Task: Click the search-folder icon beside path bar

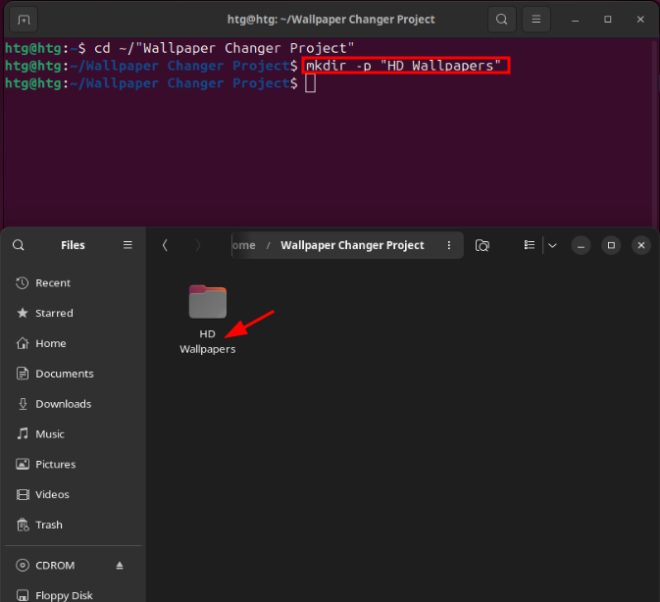Action: [482, 245]
